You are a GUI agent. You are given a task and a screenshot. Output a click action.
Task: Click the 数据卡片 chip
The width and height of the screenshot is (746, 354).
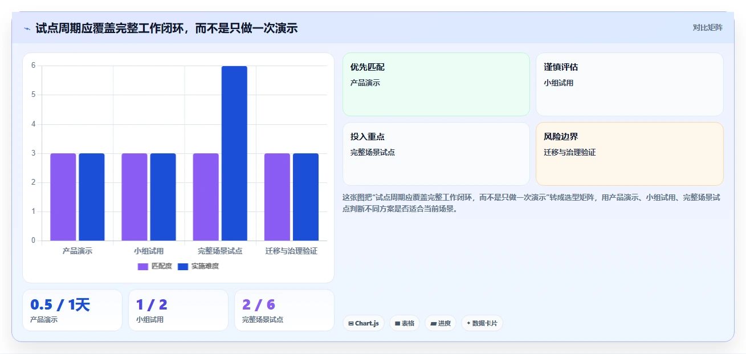pyautogui.click(x=482, y=323)
